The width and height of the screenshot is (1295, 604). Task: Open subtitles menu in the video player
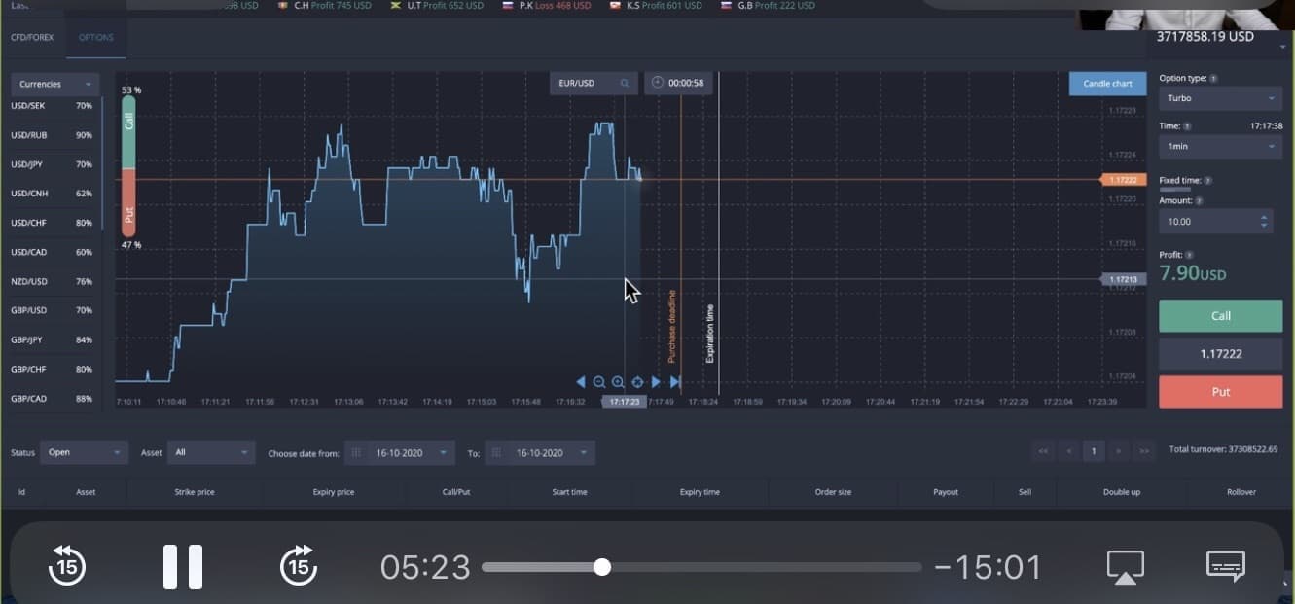coord(1226,566)
